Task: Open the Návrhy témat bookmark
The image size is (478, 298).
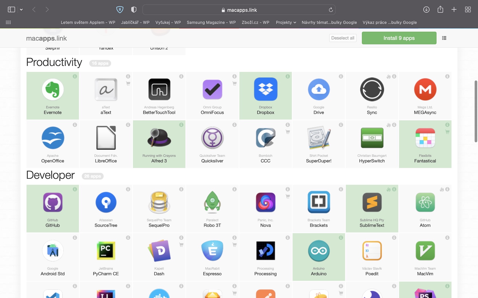Action: pos(329,22)
